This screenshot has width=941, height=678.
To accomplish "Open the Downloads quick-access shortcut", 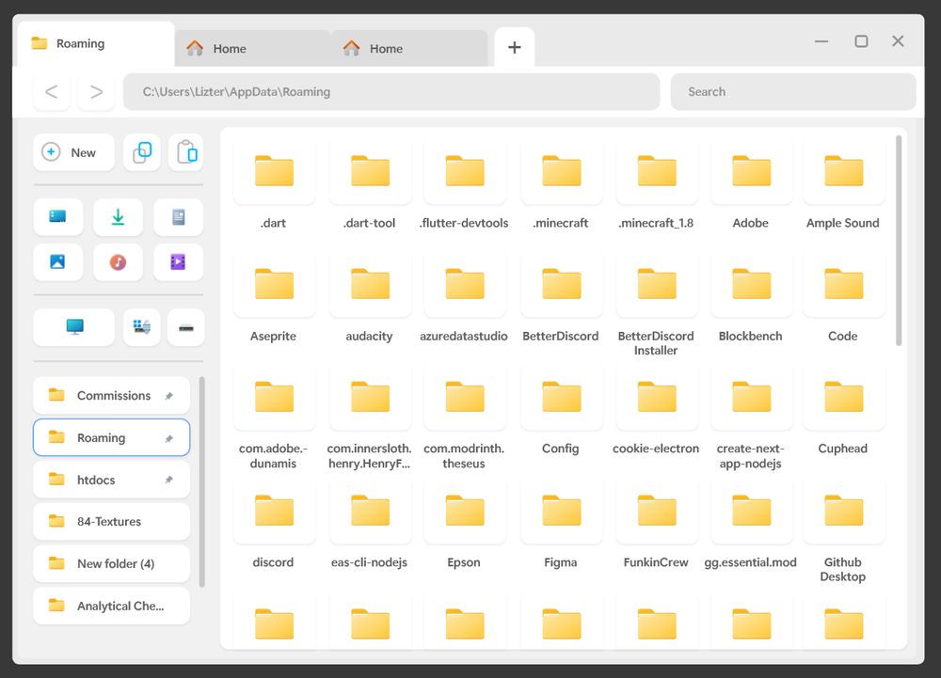I will (118, 216).
